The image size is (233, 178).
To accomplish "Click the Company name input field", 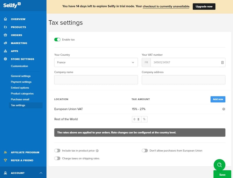I will point(96,80).
